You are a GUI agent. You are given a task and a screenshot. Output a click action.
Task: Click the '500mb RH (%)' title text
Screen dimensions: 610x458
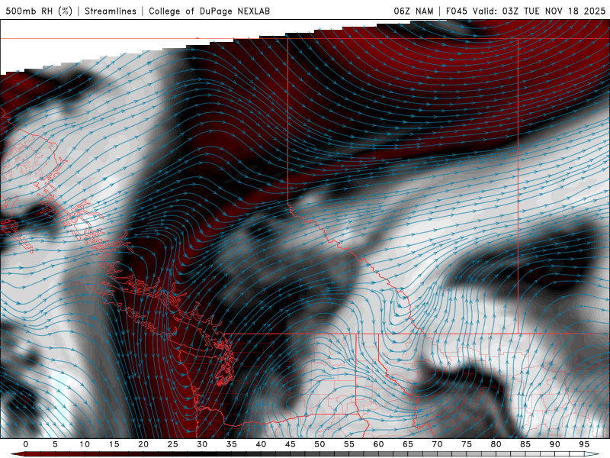pos(39,11)
